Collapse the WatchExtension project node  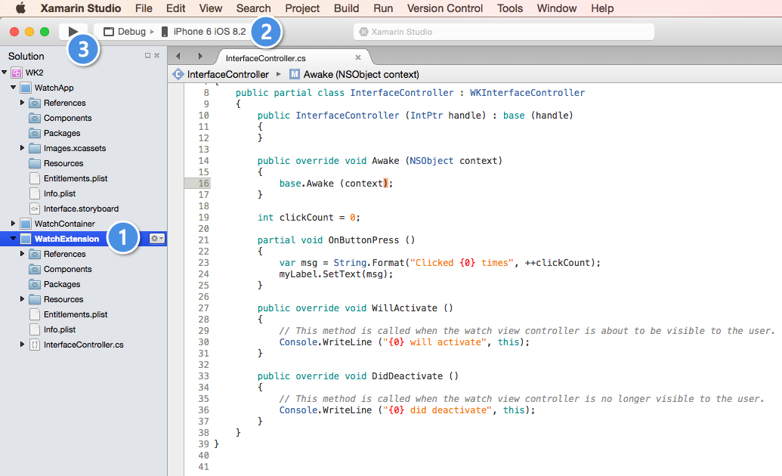pos(14,239)
